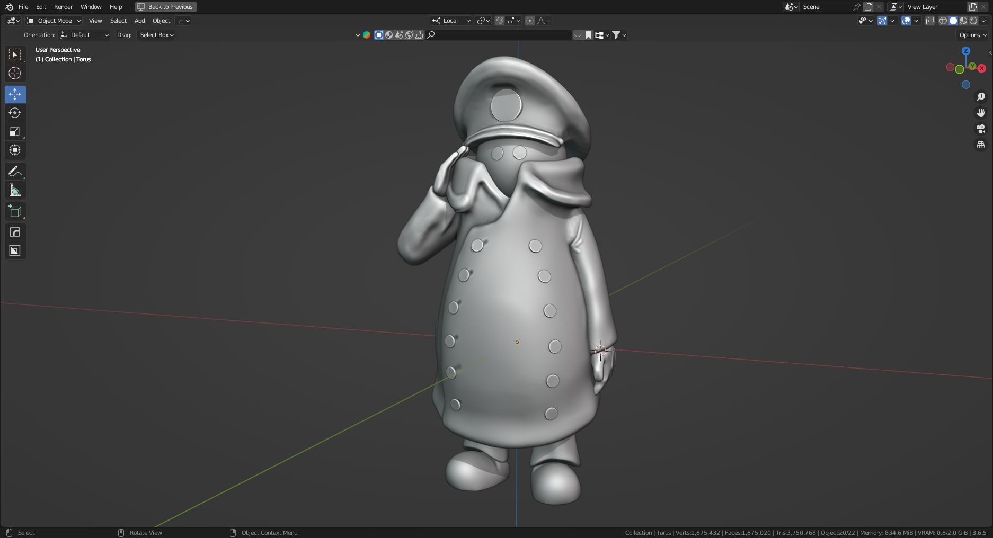This screenshot has width=993, height=538.
Task: Click the "Rotate View" status bar text
Action: coord(146,533)
